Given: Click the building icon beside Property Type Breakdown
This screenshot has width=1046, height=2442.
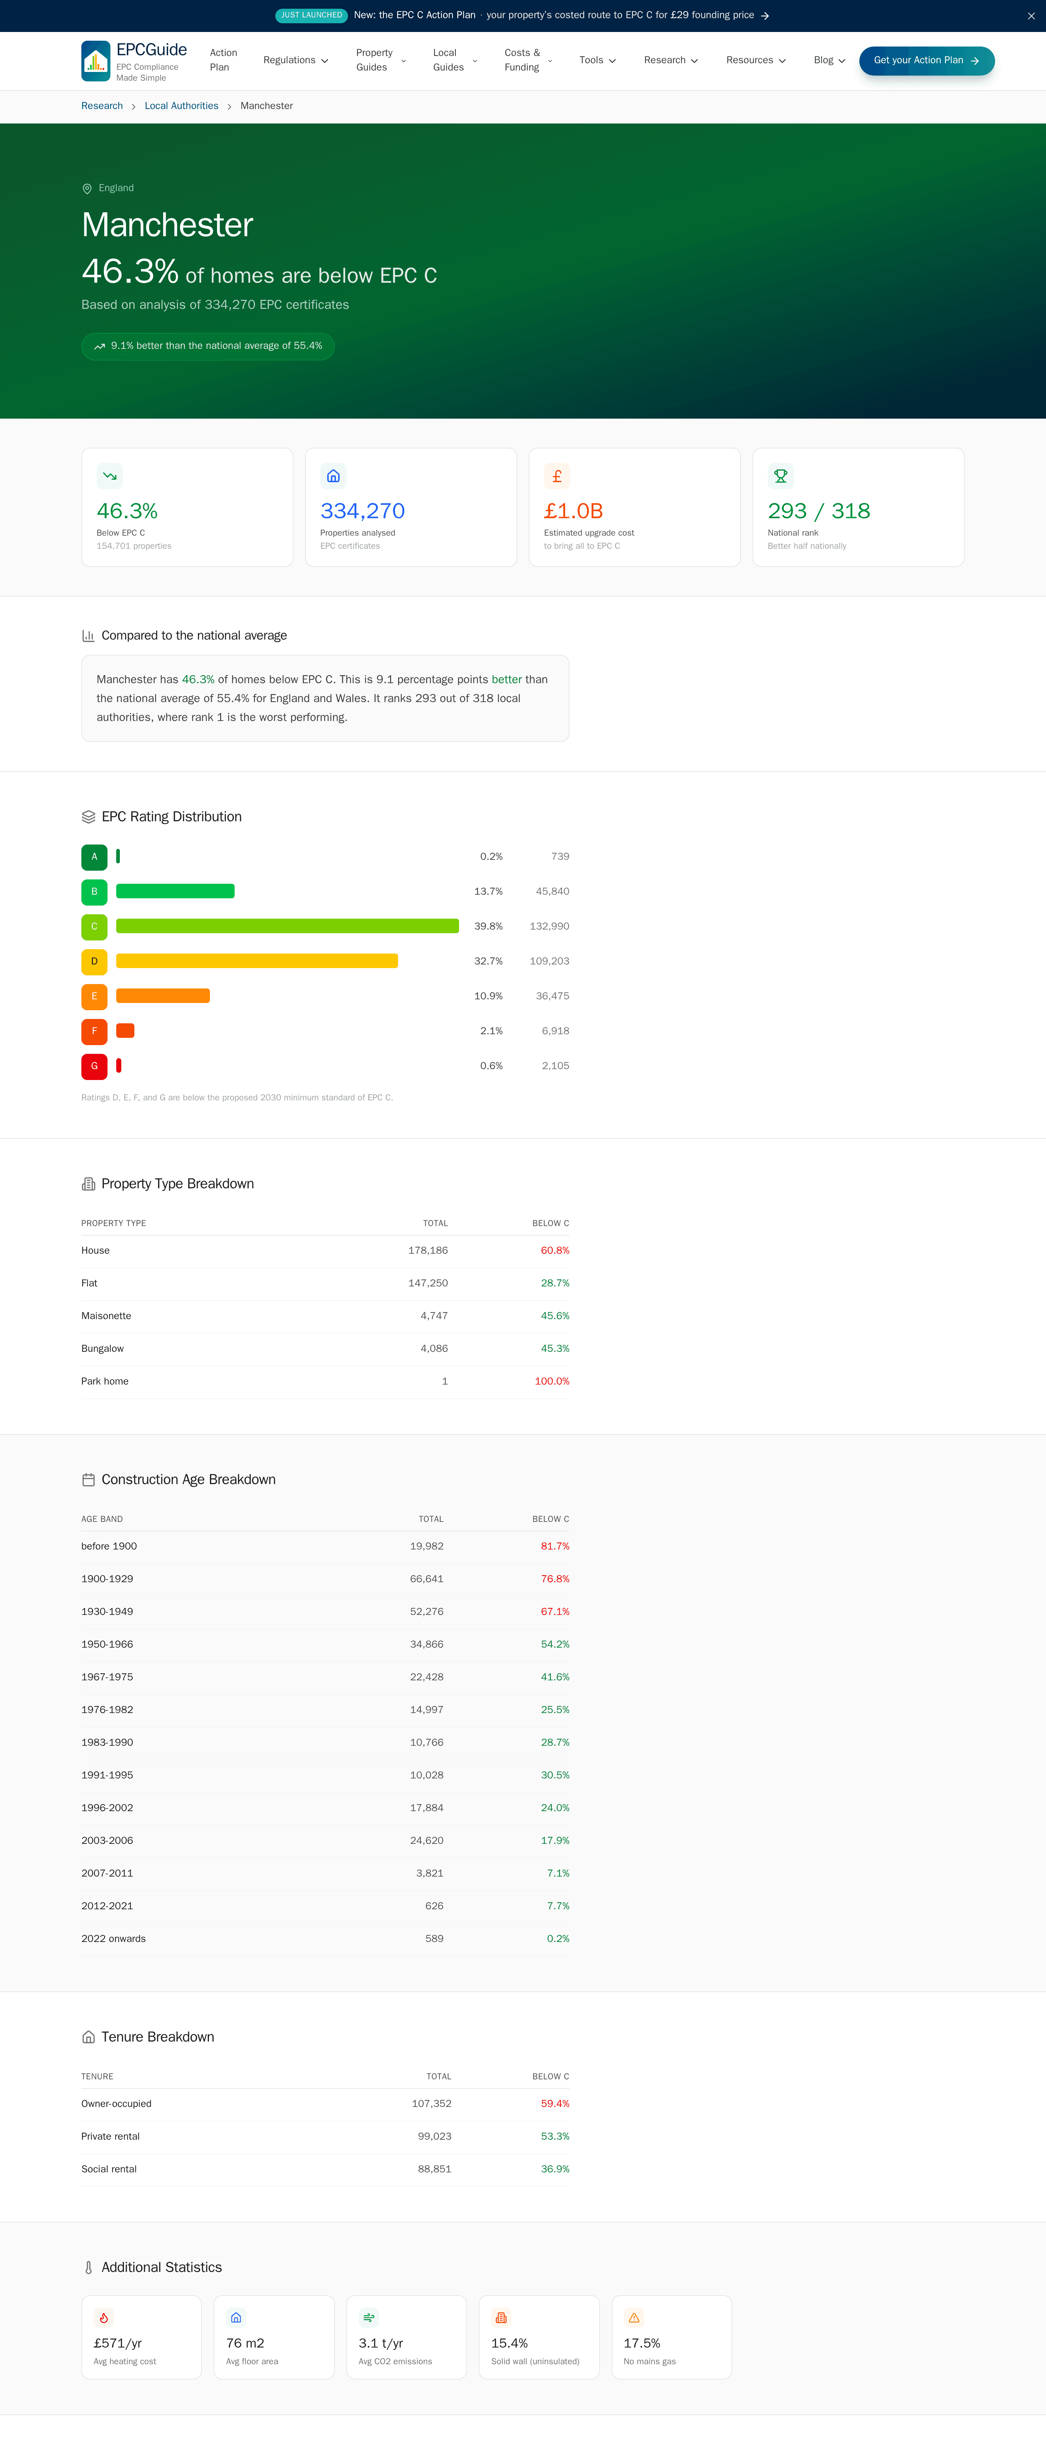Looking at the screenshot, I should pyautogui.click(x=88, y=1184).
